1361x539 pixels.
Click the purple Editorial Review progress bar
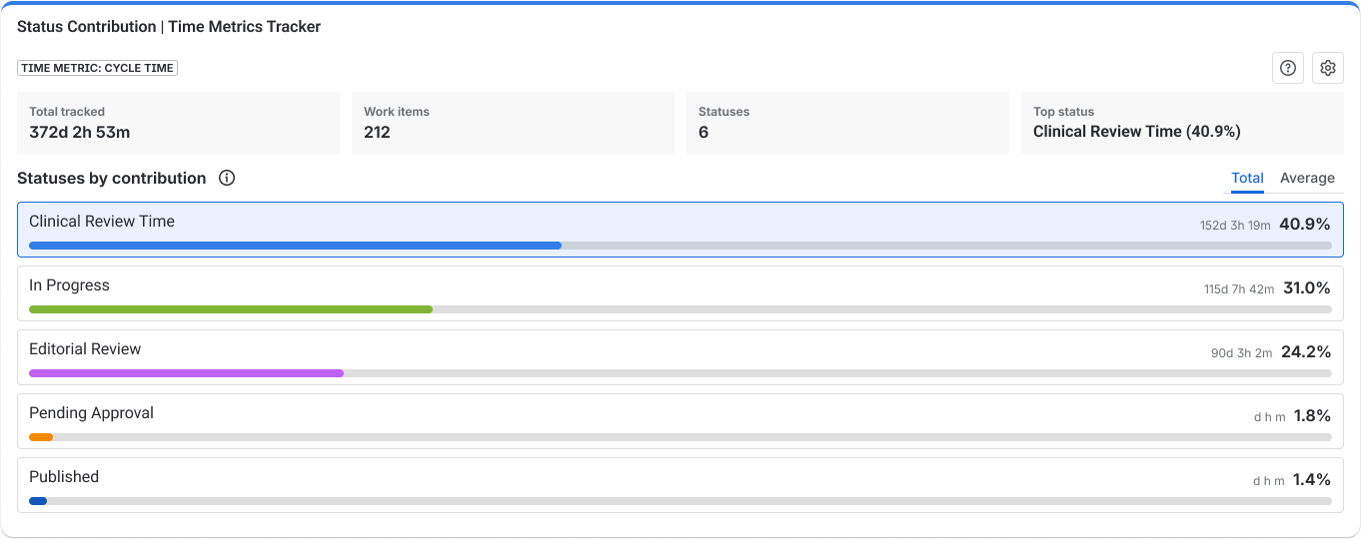(x=186, y=373)
